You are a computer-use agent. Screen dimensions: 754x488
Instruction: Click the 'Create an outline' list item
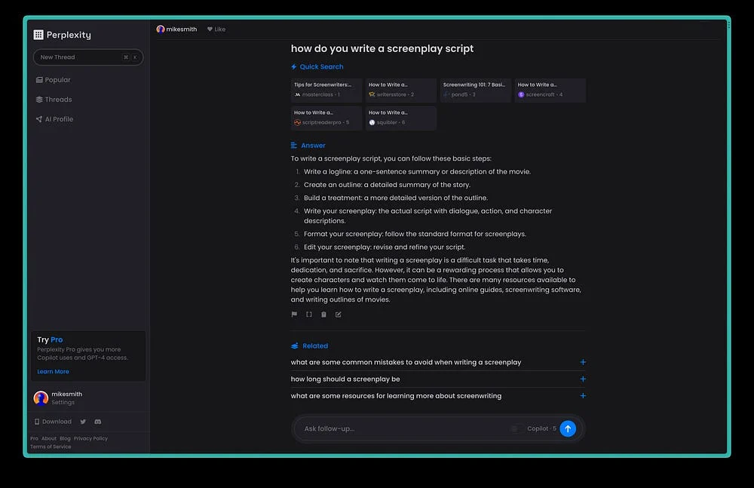pyautogui.click(x=387, y=185)
